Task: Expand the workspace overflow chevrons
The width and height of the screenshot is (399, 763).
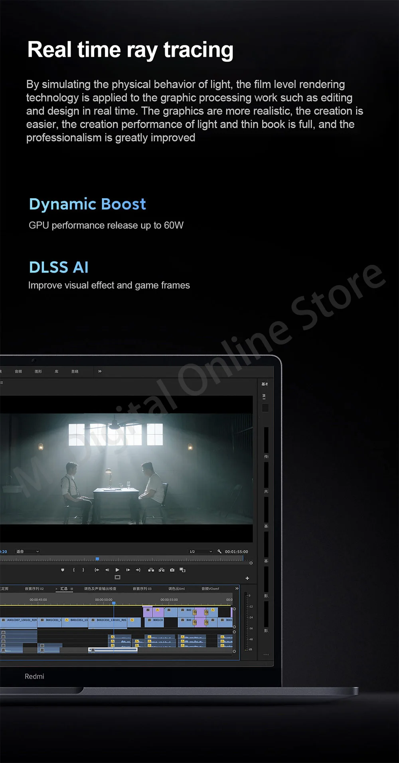Action: pos(100,372)
